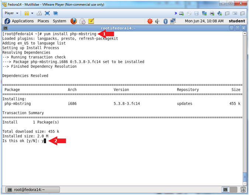Click the date and time clock
Image resolution: width=249 pixels, height=195 pixels.
click(204, 21)
